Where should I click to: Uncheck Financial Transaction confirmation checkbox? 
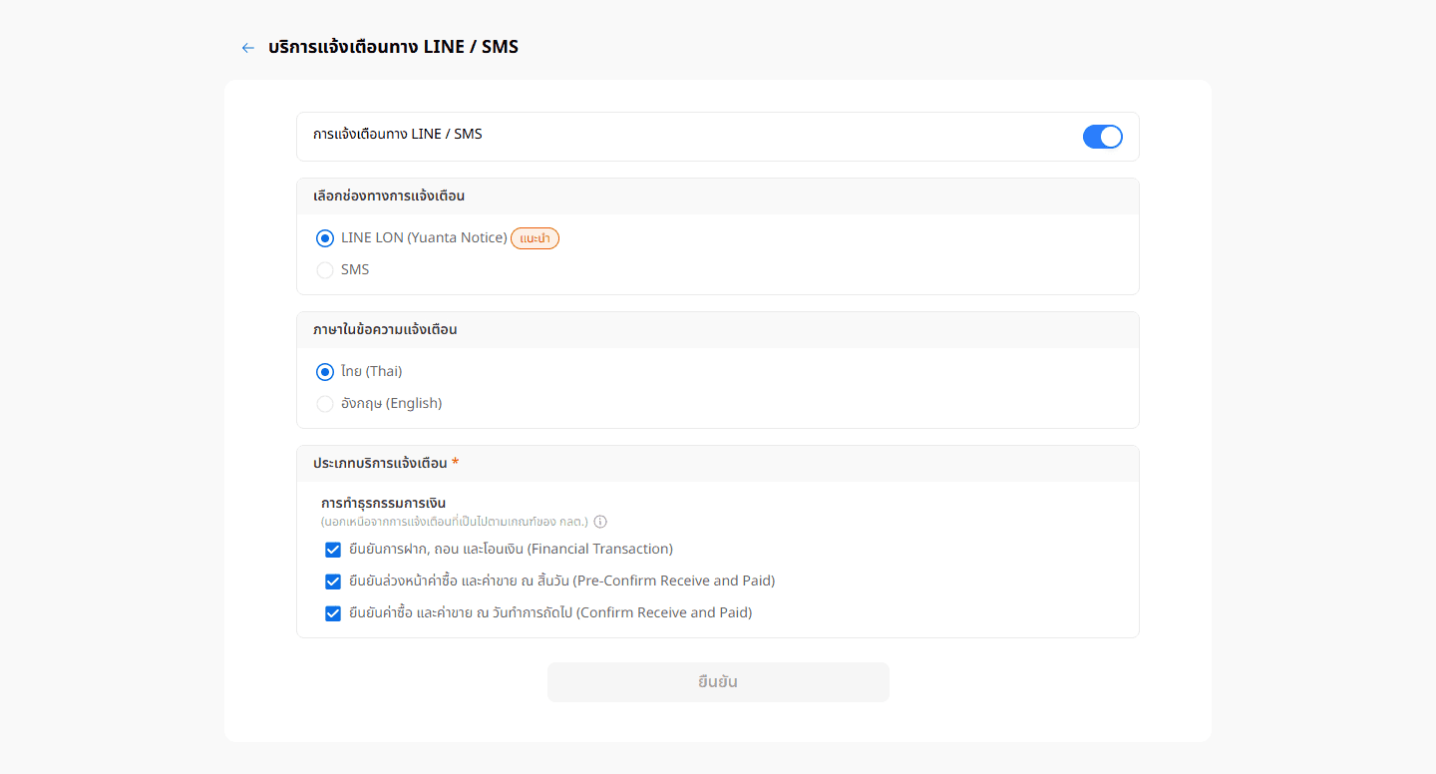[x=333, y=550]
